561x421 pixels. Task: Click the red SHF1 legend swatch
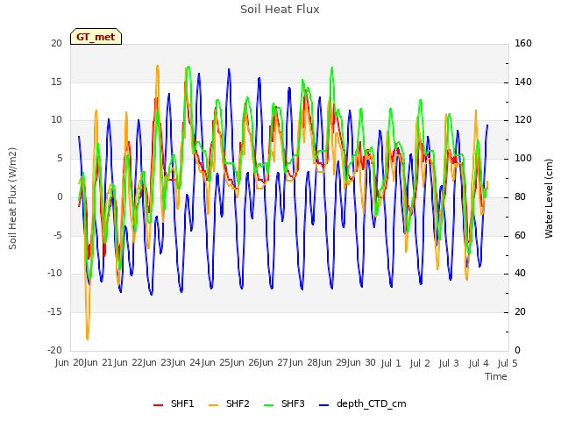tap(158, 405)
